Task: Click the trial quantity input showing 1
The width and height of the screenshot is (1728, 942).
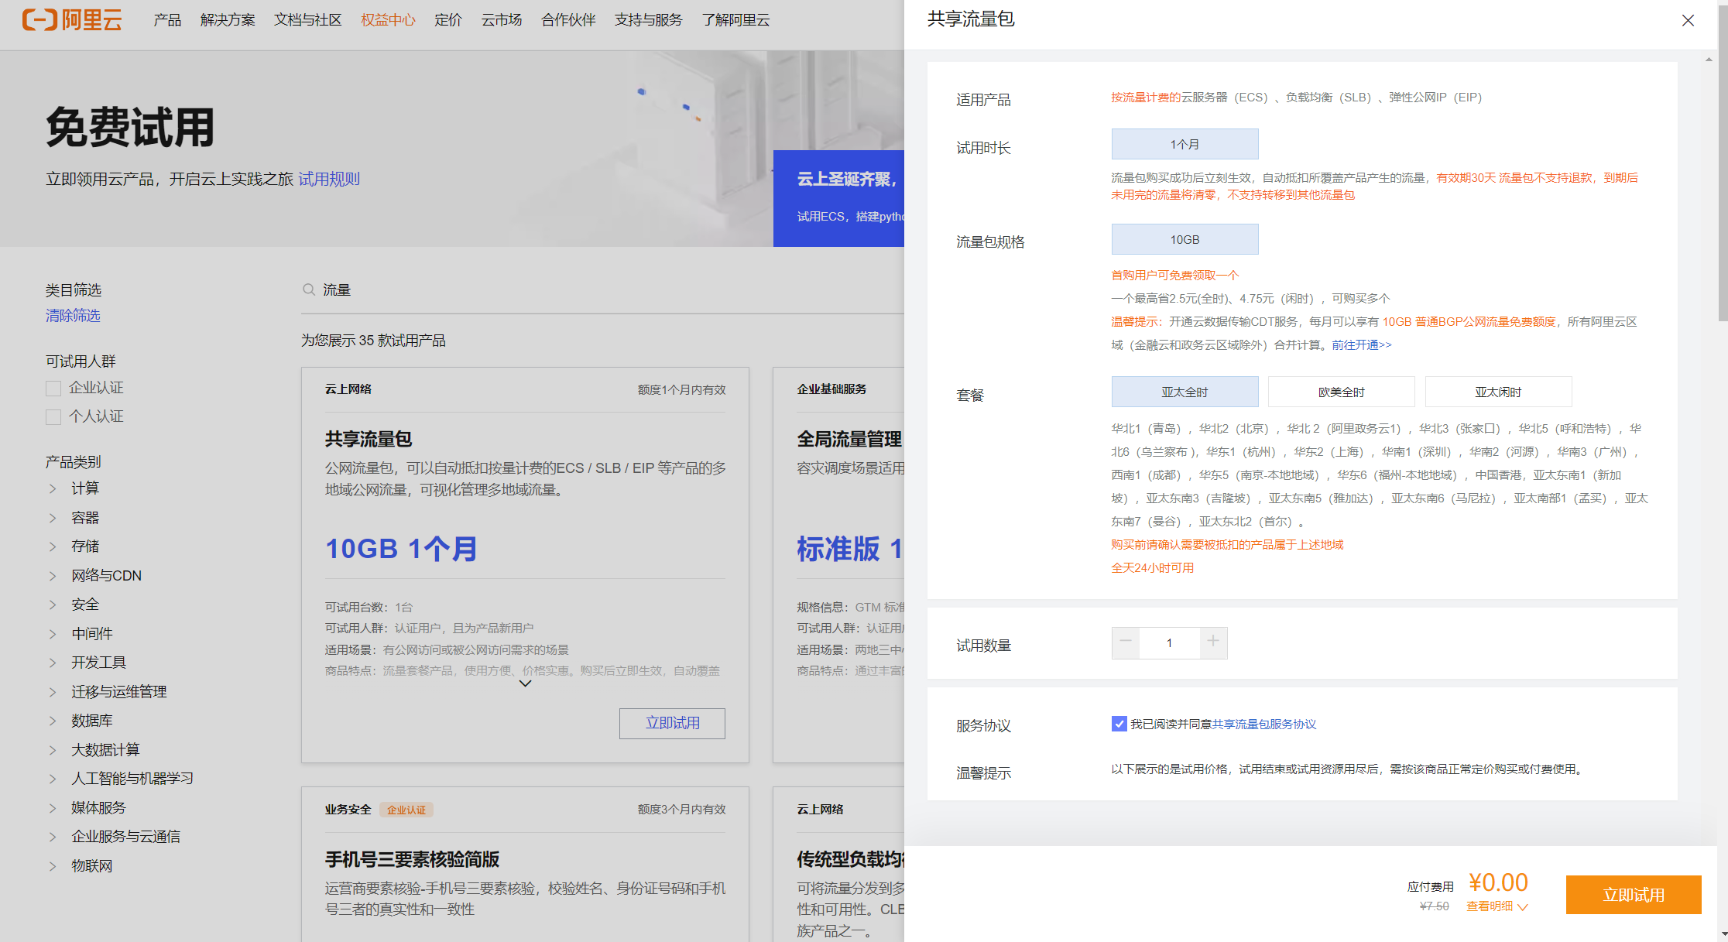Action: (1170, 642)
